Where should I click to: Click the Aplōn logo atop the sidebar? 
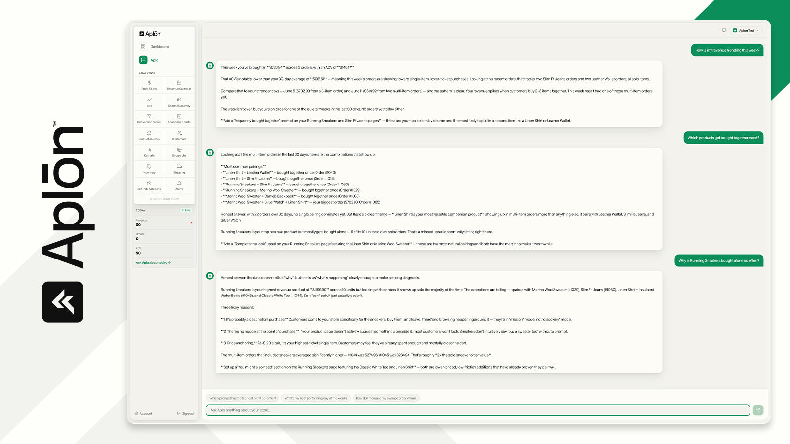click(x=150, y=34)
